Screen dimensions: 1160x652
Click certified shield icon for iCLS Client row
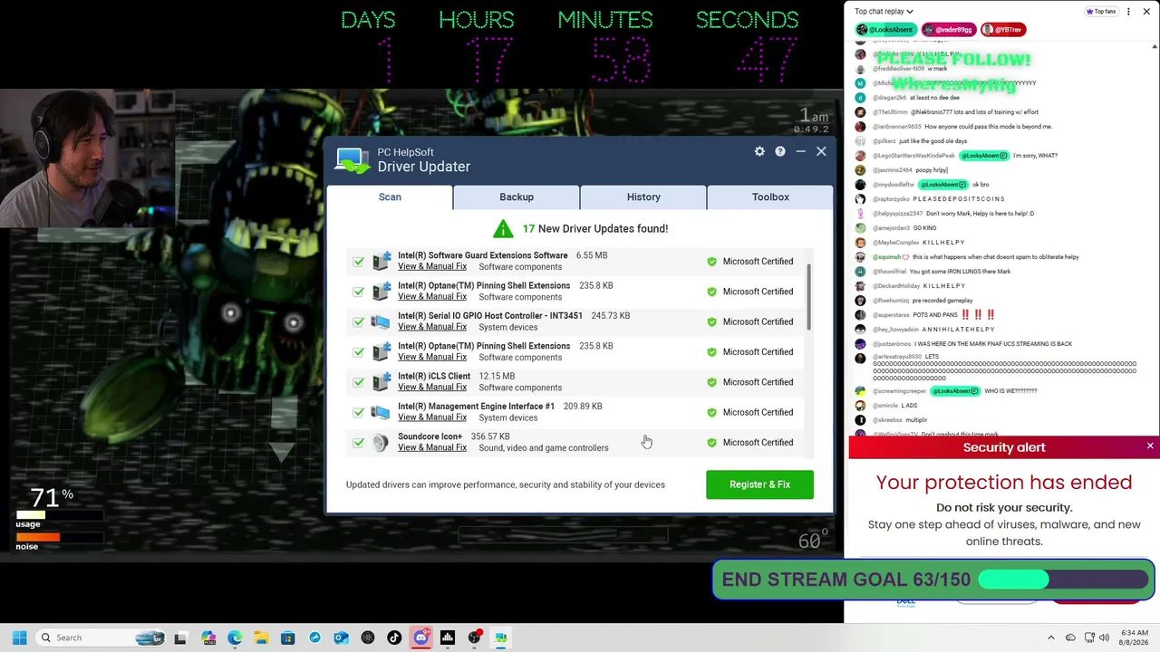click(711, 382)
